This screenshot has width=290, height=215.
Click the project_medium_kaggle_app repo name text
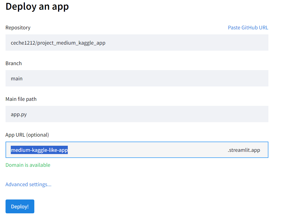click(x=71, y=43)
